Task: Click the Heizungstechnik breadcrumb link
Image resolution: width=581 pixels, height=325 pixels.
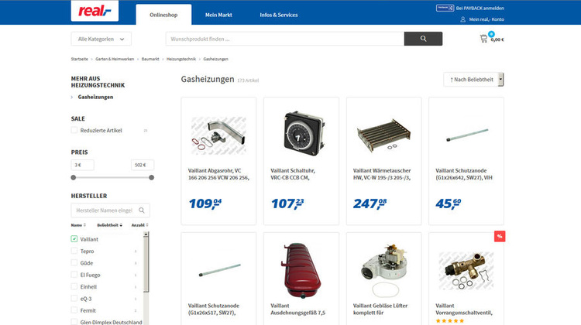Action: [181, 59]
